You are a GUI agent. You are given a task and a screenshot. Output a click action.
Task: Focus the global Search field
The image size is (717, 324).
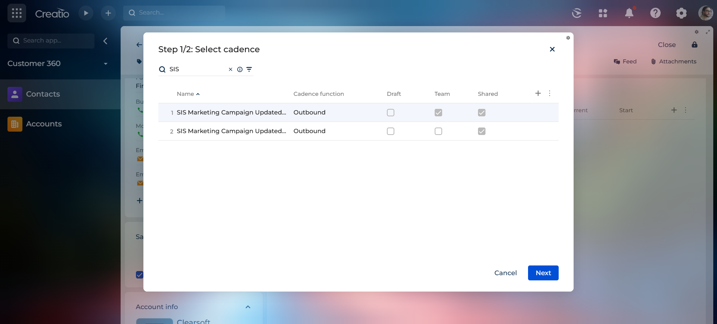point(174,13)
